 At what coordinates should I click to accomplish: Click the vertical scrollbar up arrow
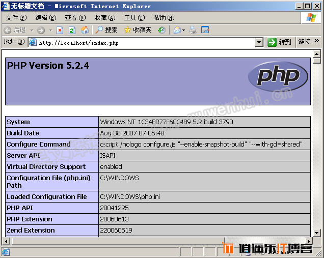coord(316,54)
